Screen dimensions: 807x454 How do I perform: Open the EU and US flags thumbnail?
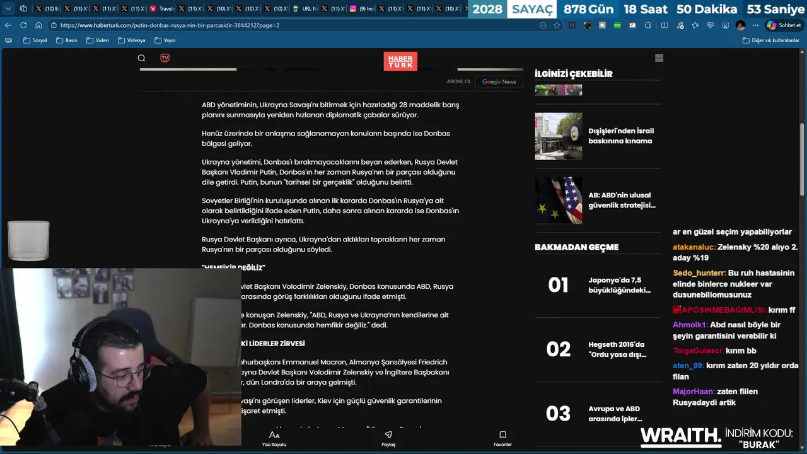[558, 200]
